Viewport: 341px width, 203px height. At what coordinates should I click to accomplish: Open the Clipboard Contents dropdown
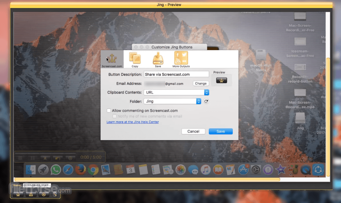pos(176,92)
